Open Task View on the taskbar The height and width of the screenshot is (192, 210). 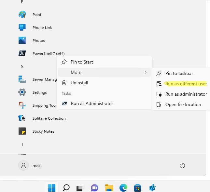coord(80,188)
